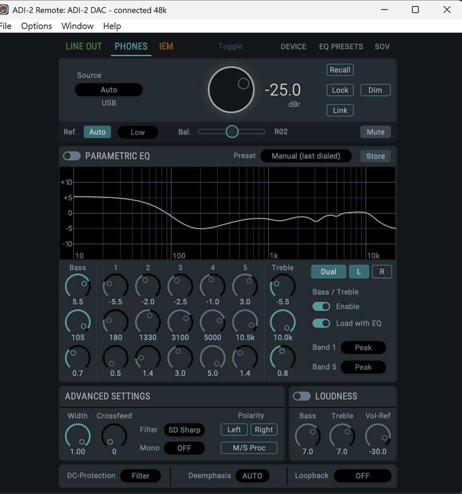Click the ADI-2 Remote app icon in title bar
The width and height of the screenshot is (462, 494).
point(3,10)
